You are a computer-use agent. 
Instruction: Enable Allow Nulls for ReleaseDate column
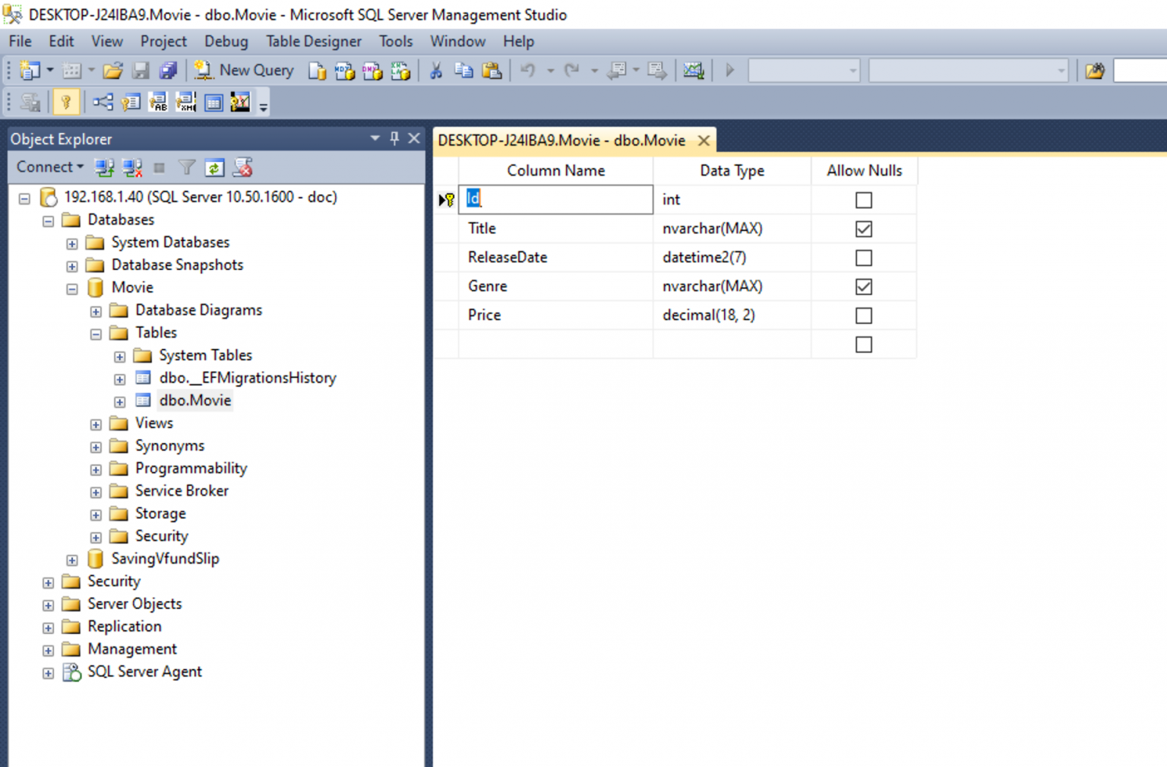tap(863, 258)
